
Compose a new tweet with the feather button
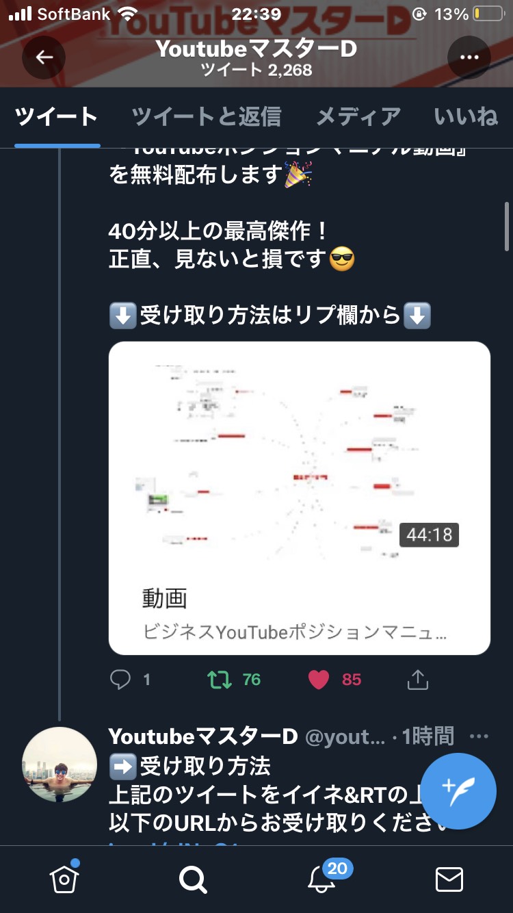coord(458,791)
